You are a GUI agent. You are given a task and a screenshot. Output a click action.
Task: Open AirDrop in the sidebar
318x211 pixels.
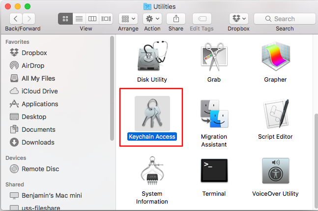[x=27, y=65]
